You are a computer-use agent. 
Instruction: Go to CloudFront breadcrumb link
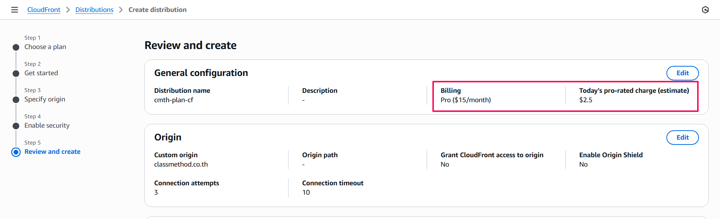[43, 10]
